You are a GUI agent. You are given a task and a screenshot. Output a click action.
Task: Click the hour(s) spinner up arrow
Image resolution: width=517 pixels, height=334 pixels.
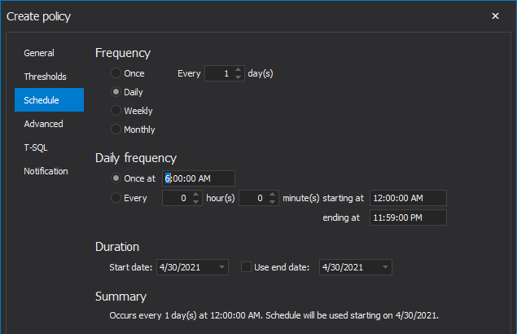click(x=196, y=195)
